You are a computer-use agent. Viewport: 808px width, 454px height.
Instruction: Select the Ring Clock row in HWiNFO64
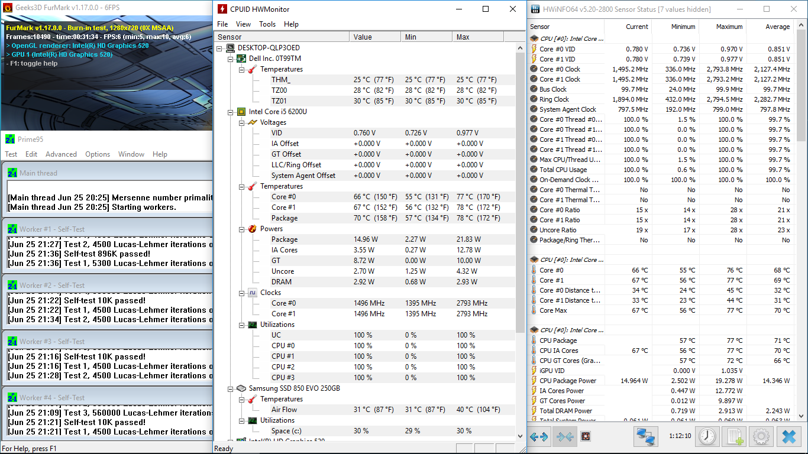click(x=661, y=99)
